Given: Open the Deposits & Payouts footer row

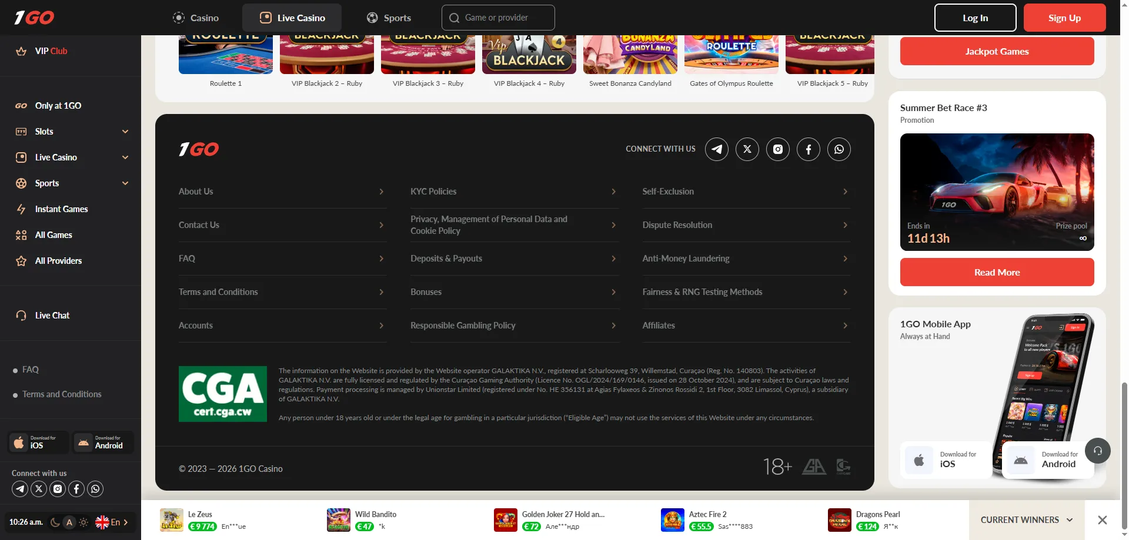Looking at the screenshot, I should [515, 259].
